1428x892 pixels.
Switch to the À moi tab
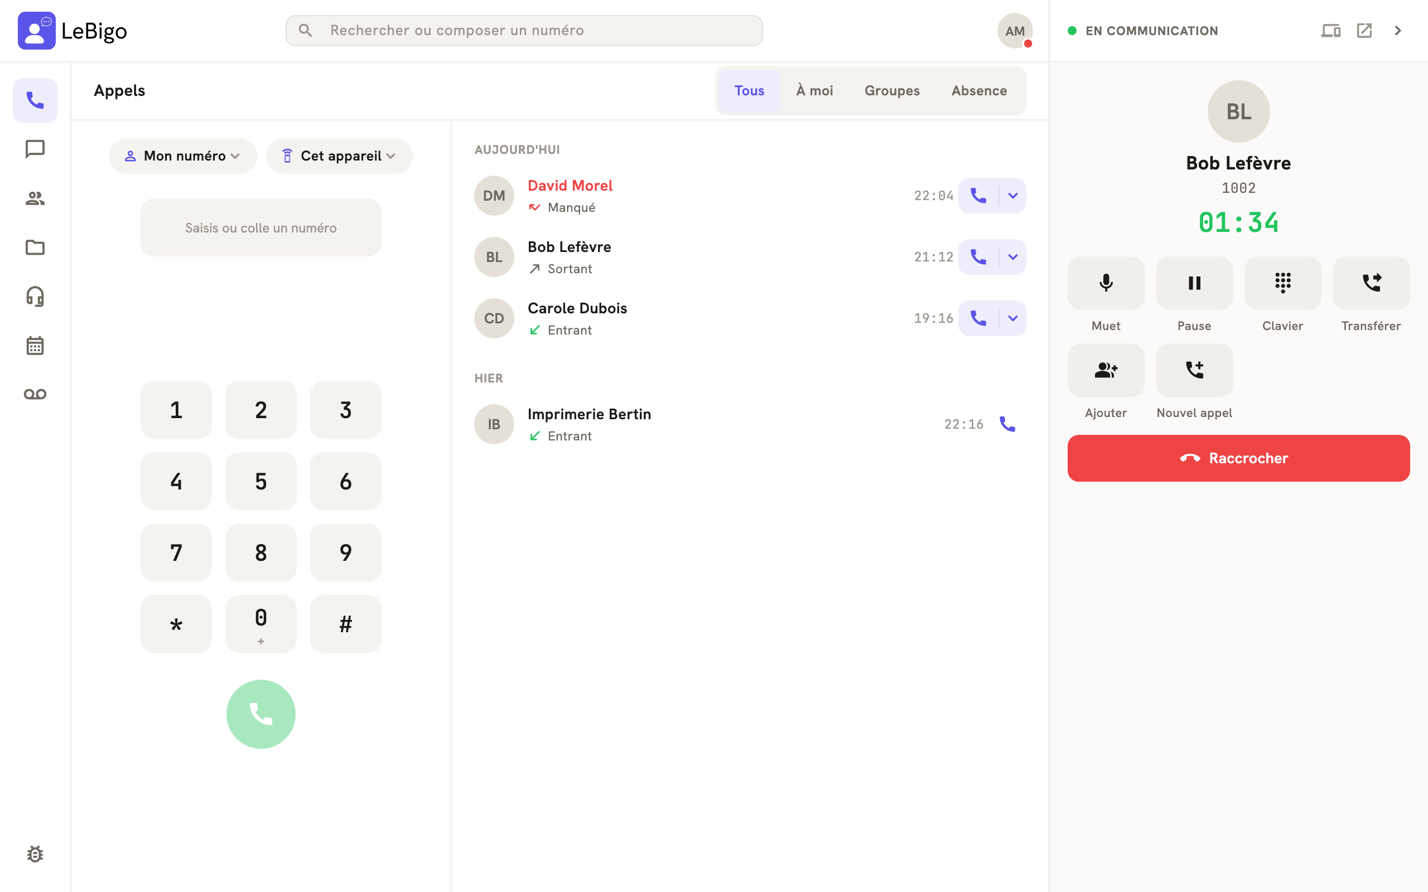click(814, 90)
